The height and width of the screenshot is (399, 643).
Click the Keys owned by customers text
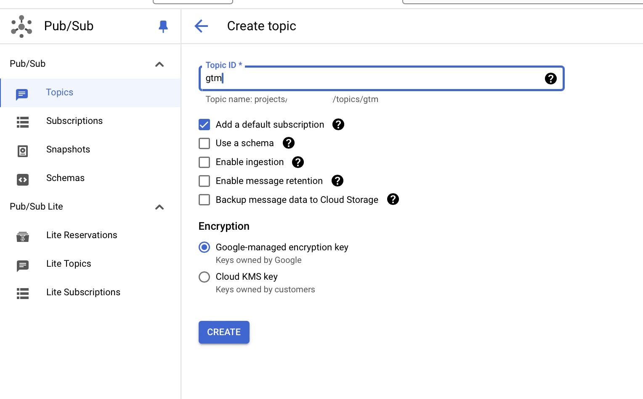click(265, 289)
